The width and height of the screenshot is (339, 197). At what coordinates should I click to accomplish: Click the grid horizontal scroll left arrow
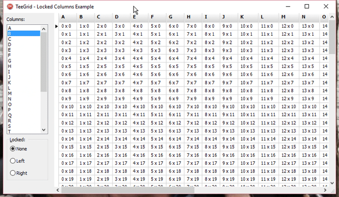tap(58, 190)
